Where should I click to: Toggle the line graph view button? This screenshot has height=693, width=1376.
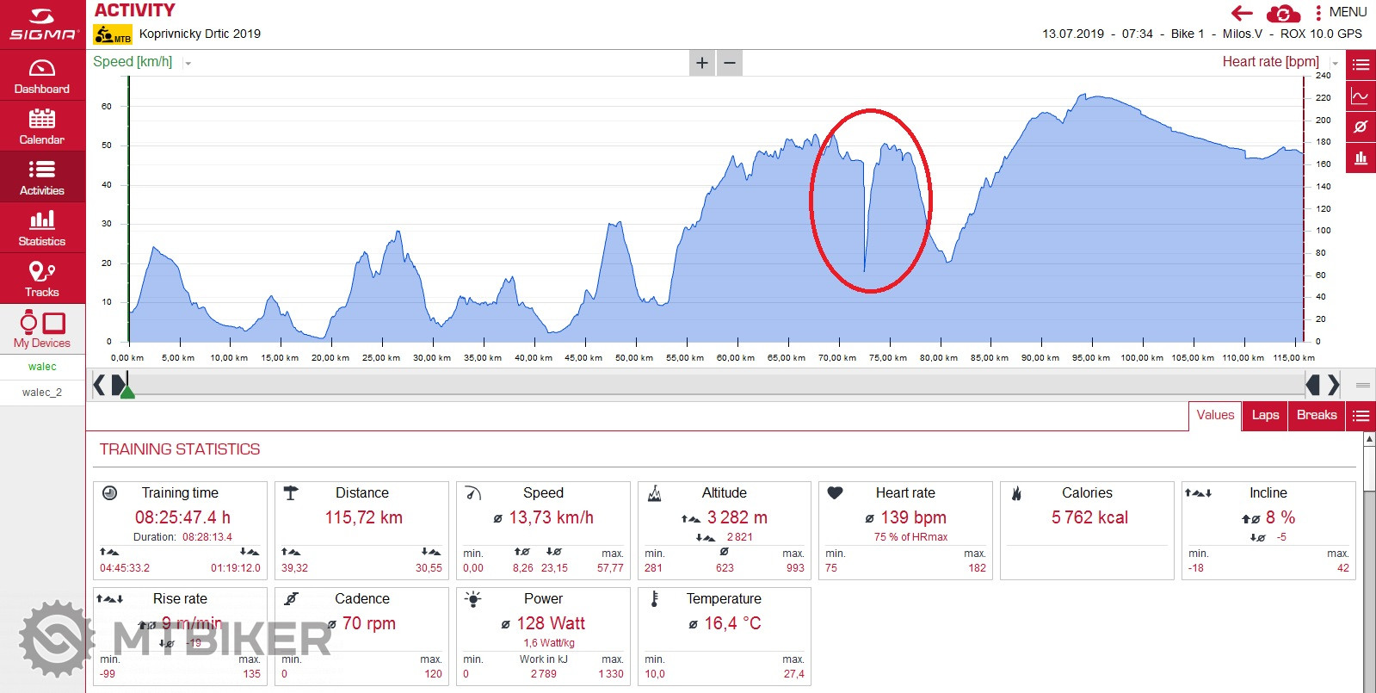pos(1361,96)
